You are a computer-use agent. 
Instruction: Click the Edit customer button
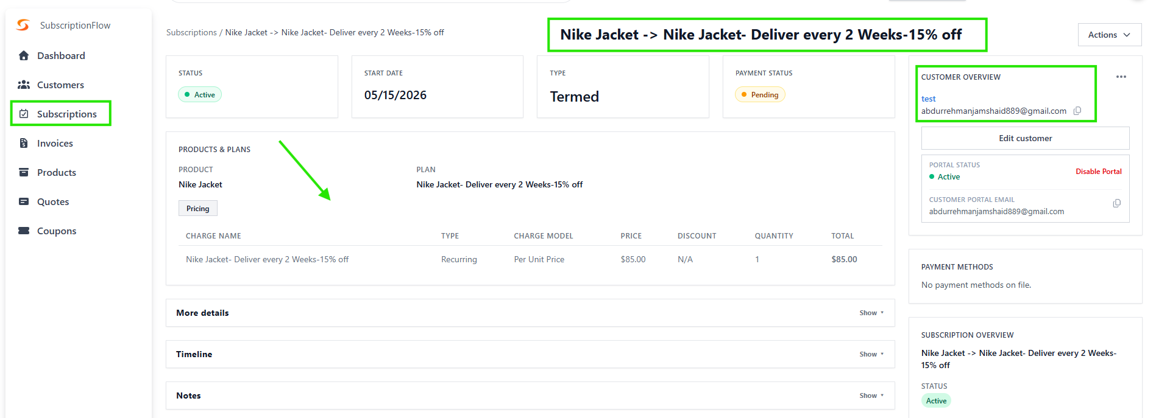(x=1025, y=138)
